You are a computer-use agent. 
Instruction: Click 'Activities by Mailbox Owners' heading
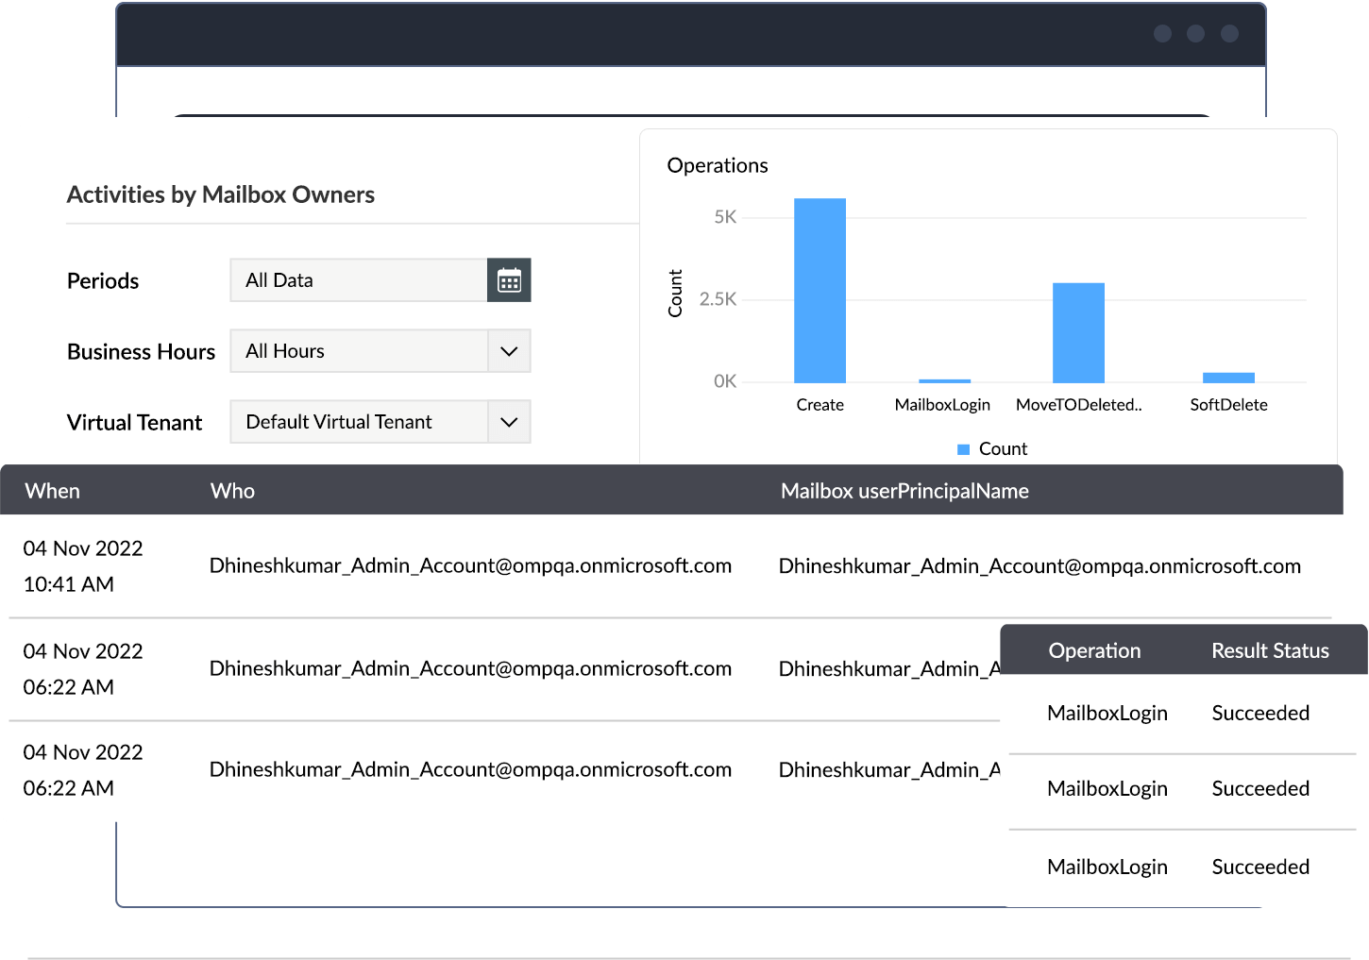coord(221,194)
